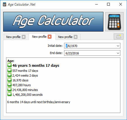This screenshot has width=127, height=120.
Task: Select the text "46 years 5 months 17 days"
Action: [x=36, y=66]
